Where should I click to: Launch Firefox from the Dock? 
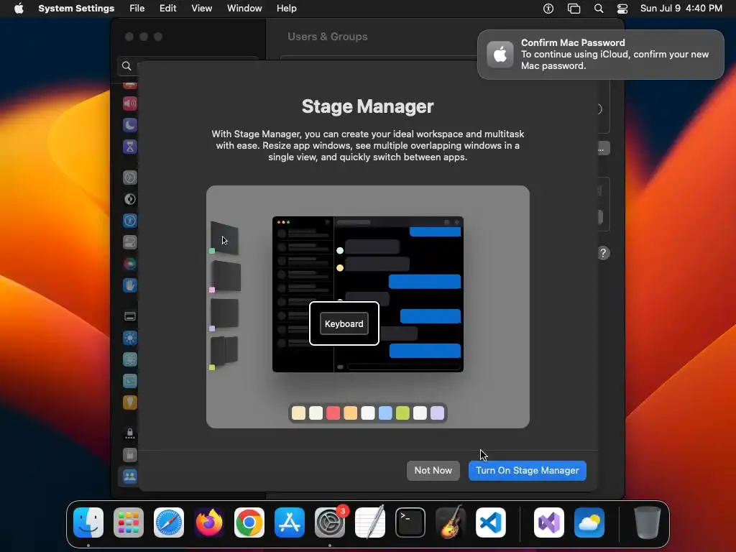pyautogui.click(x=209, y=523)
